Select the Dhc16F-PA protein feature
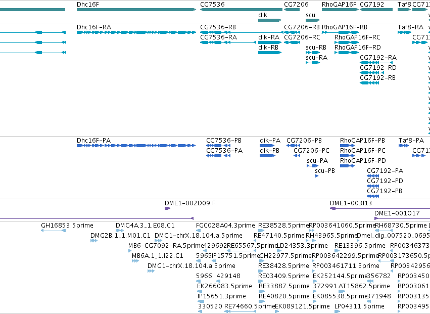 136,146
